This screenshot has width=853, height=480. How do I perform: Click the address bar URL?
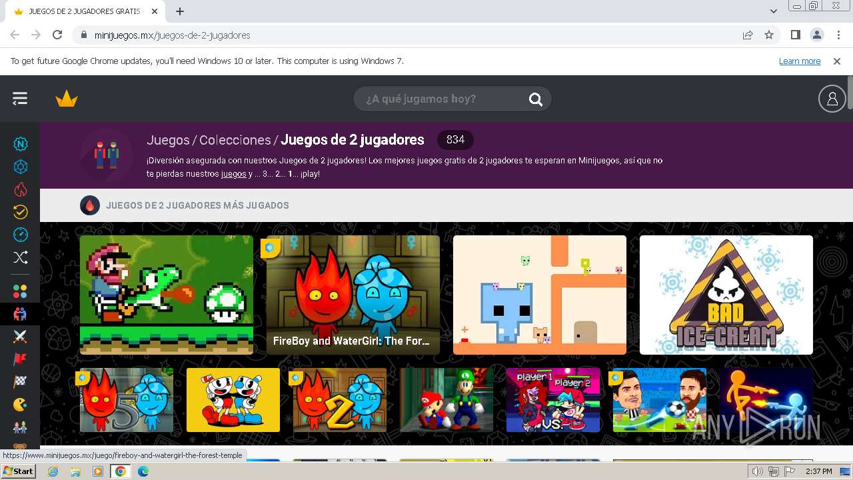(172, 35)
